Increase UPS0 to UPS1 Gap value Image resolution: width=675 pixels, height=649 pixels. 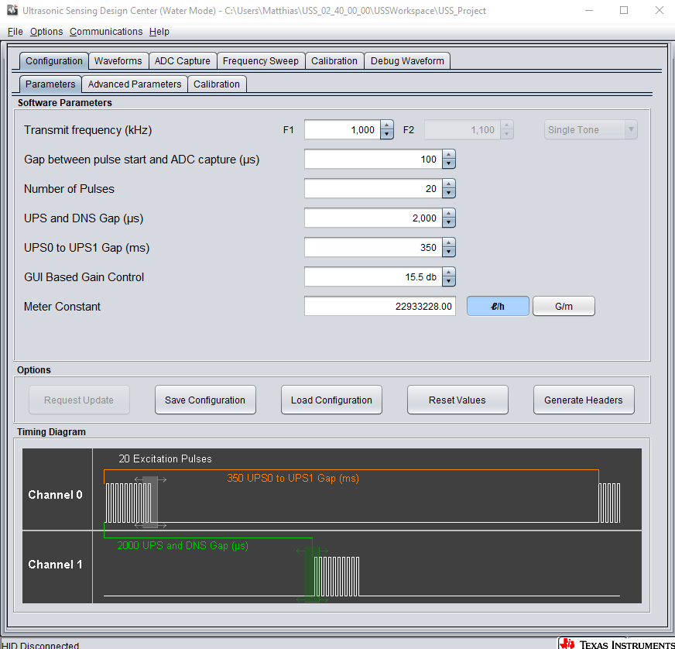(x=448, y=242)
